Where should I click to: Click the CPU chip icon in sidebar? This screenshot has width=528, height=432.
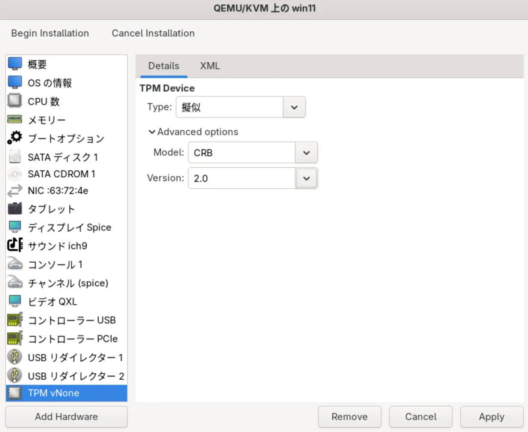[15, 101]
